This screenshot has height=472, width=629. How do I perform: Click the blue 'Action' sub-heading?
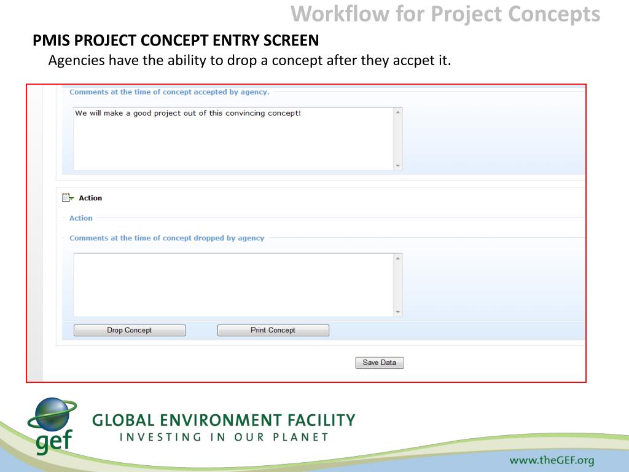(x=81, y=218)
